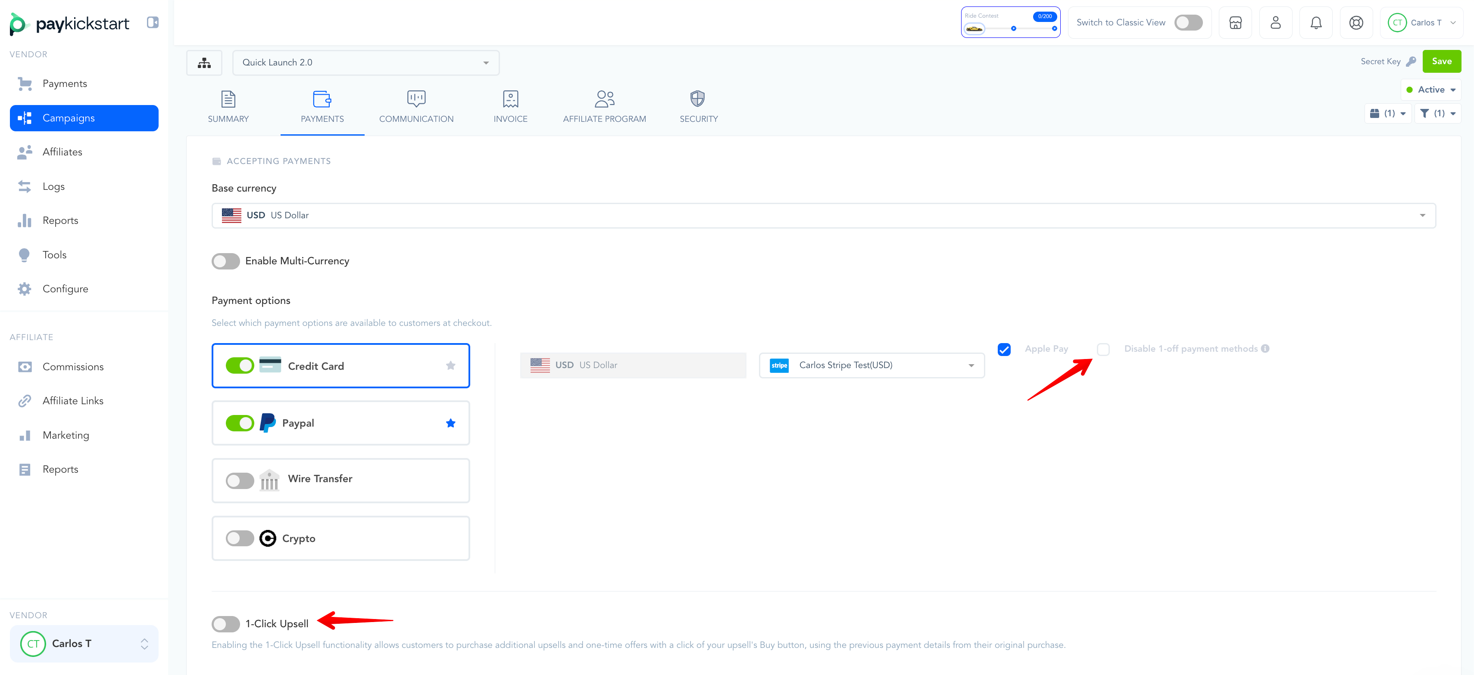The width and height of the screenshot is (1474, 675).
Task: Click the info icon beside Disable 1-off
Action: [1265, 349]
